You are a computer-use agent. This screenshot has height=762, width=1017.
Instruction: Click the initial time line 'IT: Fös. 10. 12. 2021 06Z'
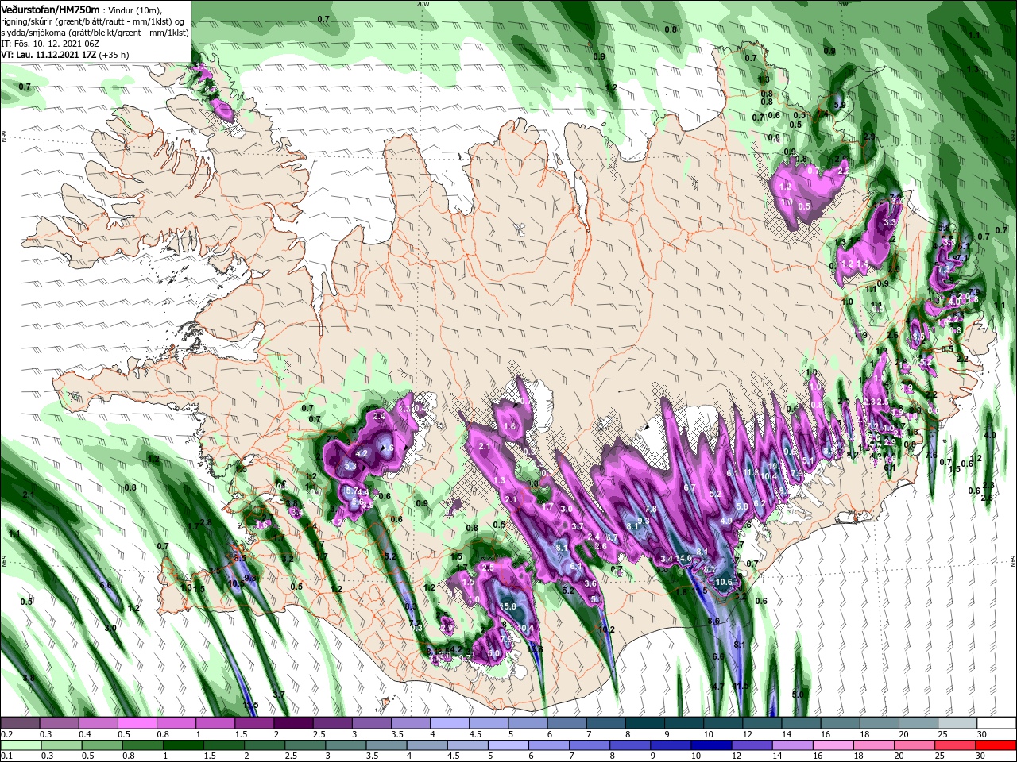49,44
